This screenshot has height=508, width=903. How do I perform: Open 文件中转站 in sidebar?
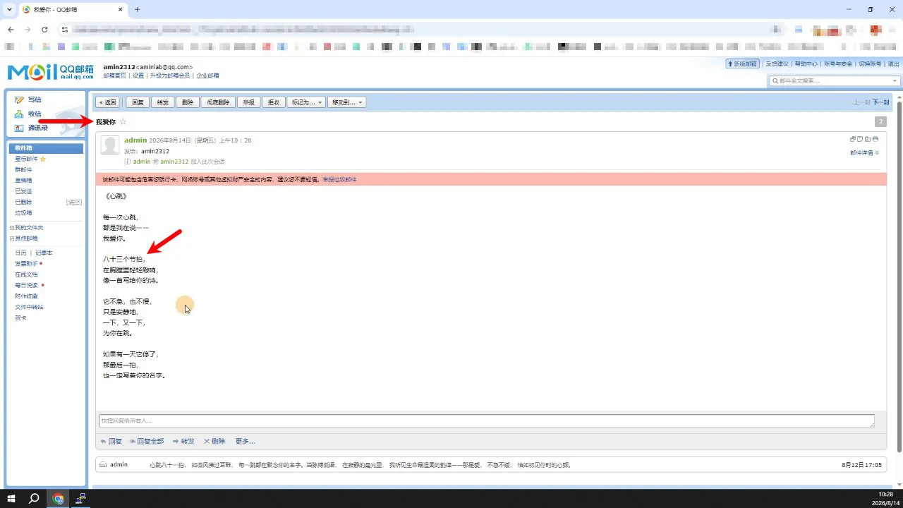29,307
